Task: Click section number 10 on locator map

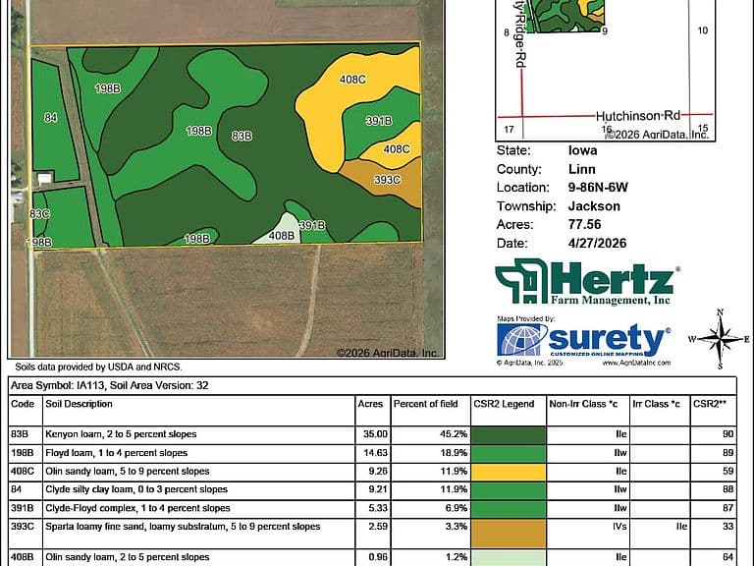Action: (x=703, y=30)
